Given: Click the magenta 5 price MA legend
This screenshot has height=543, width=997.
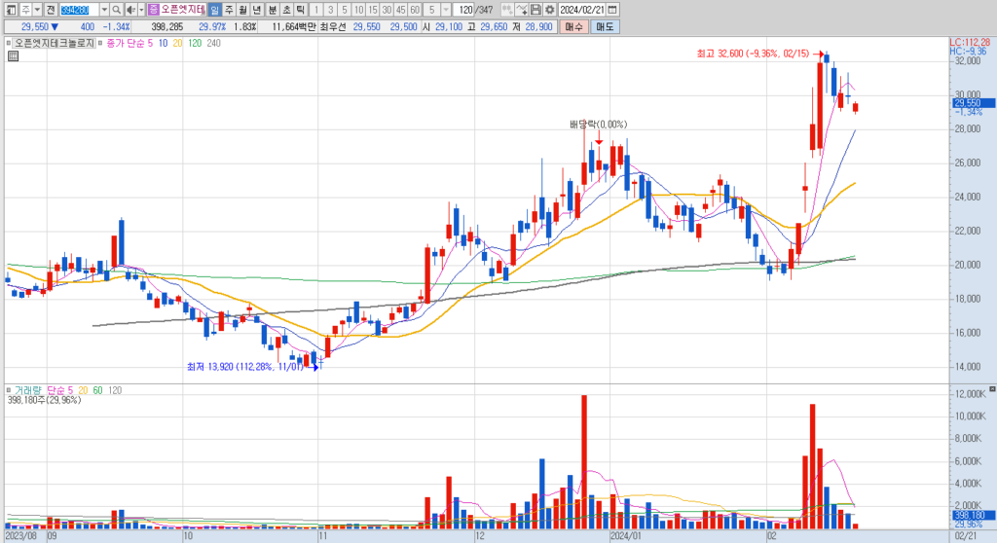Looking at the screenshot, I should click(x=150, y=43).
